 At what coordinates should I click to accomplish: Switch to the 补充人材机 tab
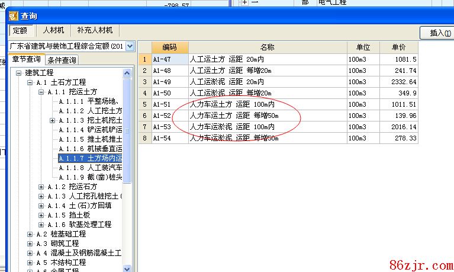95,30
